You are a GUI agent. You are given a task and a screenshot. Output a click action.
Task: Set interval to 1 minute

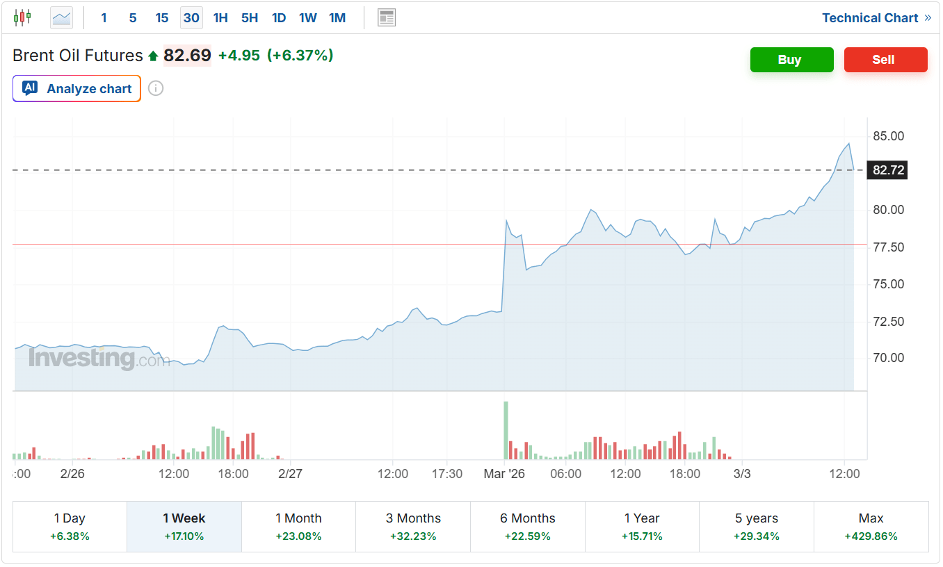point(104,18)
